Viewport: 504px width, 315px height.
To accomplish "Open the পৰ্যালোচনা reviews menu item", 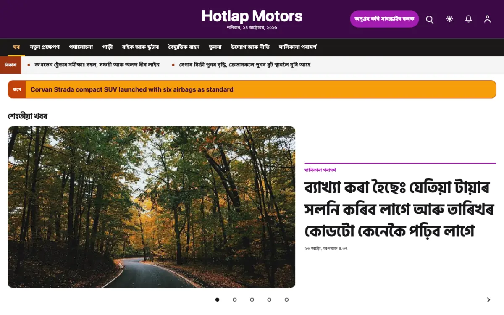I will 81,47.
